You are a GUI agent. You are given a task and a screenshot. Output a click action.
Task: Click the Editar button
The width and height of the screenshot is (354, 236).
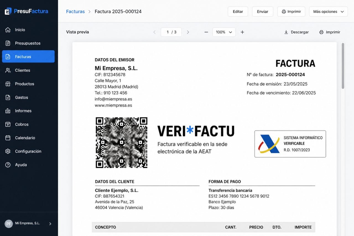pyautogui.click(x=238, y=12)
